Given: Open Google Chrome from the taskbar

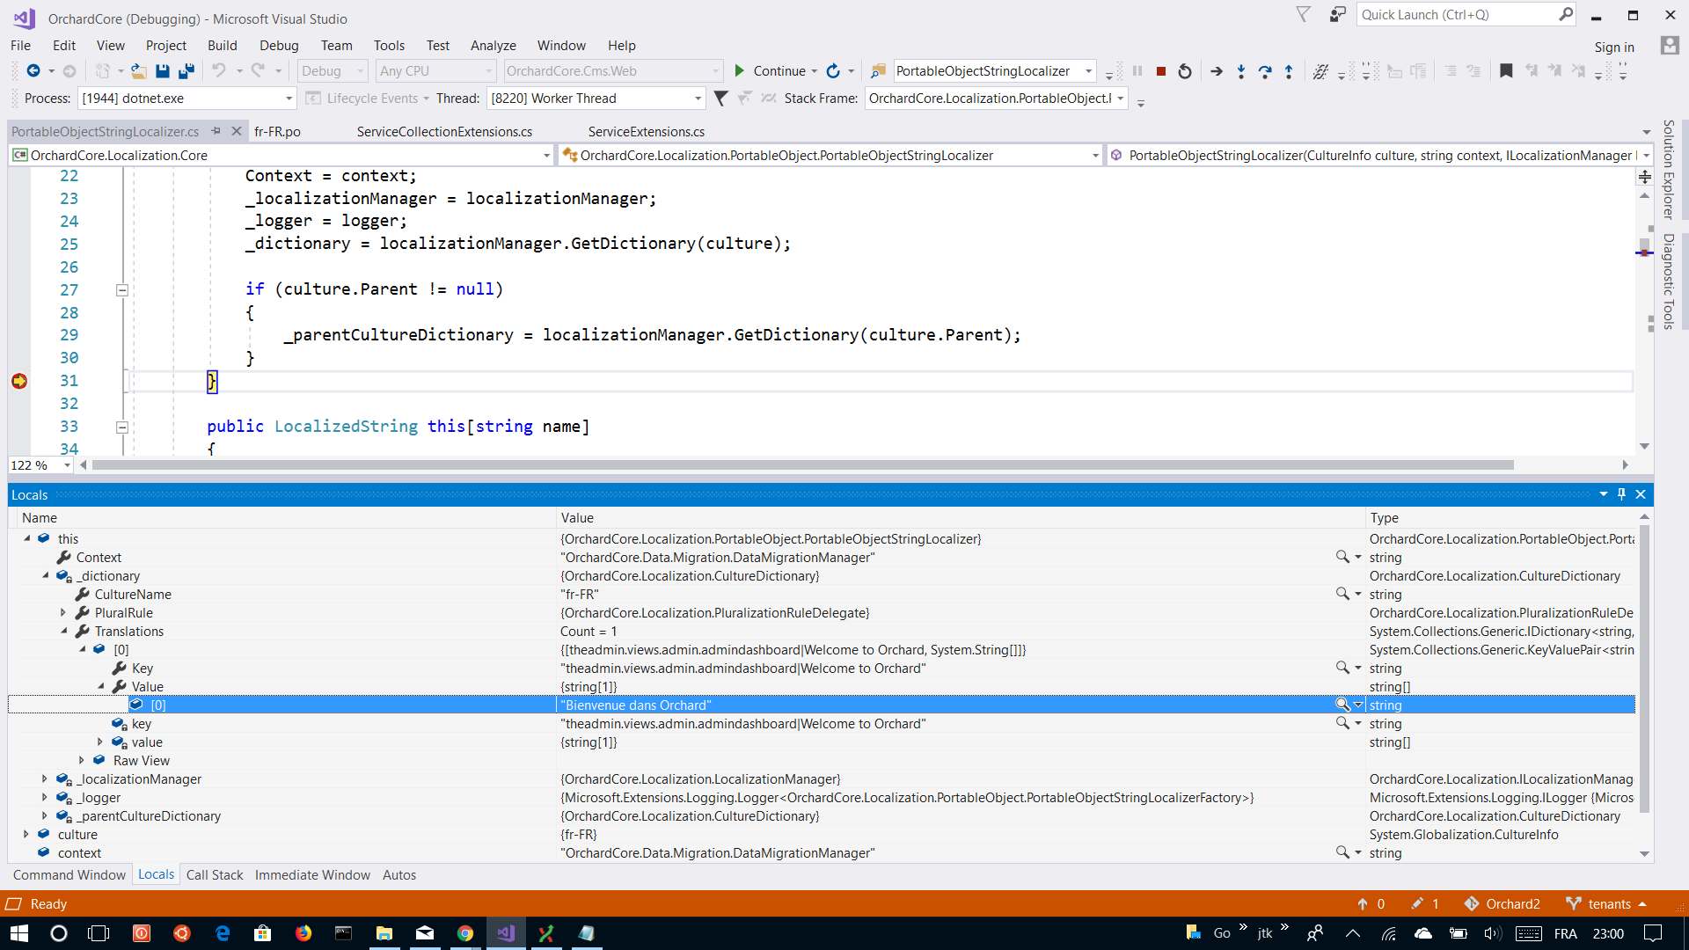Looking at the screenshot, I should 465,932.
